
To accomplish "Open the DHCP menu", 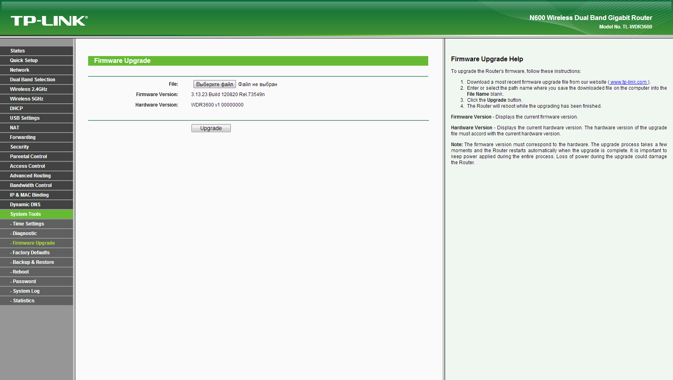I will tap(36, 109).
